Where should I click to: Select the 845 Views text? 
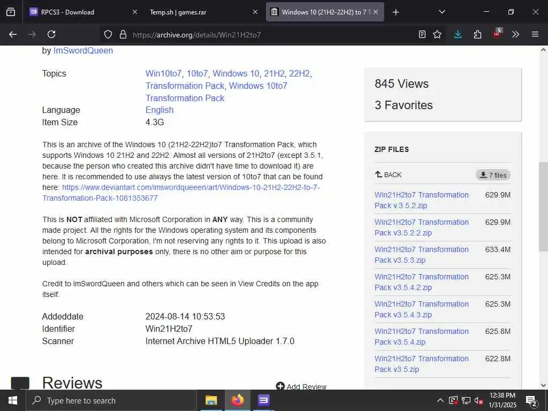coord(401,84)
